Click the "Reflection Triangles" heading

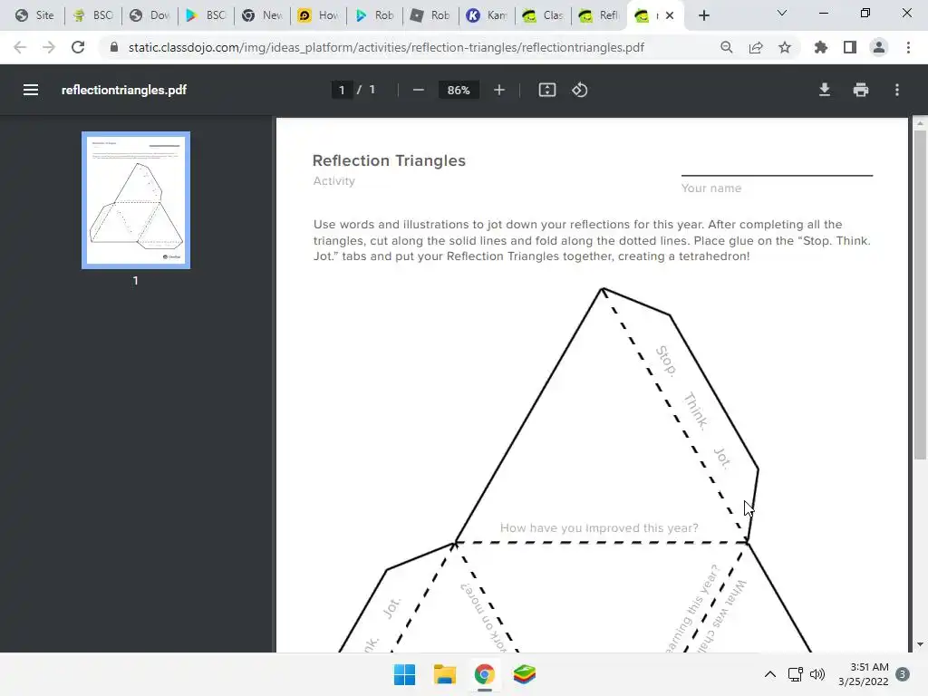pos(389,160)
